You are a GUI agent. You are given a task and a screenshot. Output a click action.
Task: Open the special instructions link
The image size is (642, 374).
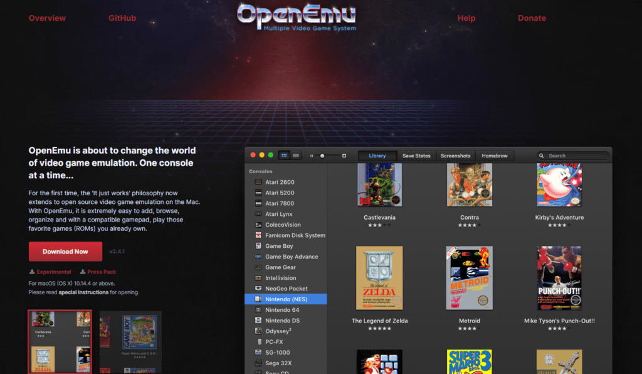pos(83,292)
